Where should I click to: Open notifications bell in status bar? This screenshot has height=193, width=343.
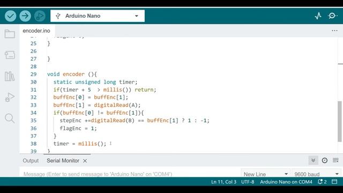322,182
